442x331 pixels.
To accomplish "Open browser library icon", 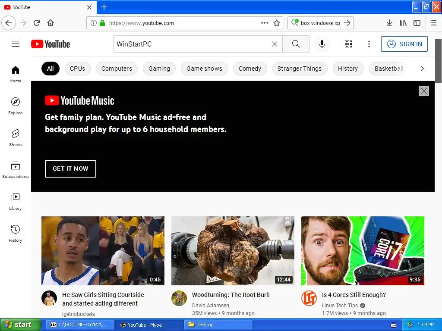I will point(403,23).
